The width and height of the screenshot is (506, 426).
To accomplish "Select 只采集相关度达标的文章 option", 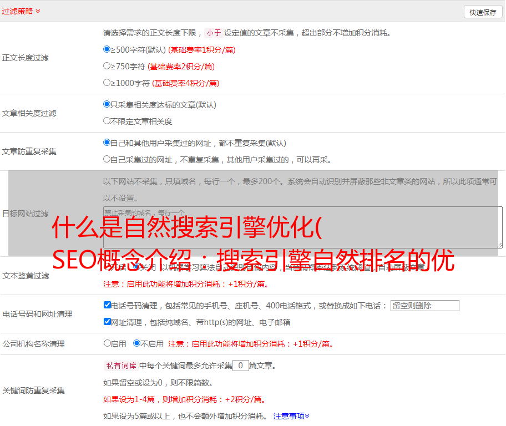I will point(107,104).
